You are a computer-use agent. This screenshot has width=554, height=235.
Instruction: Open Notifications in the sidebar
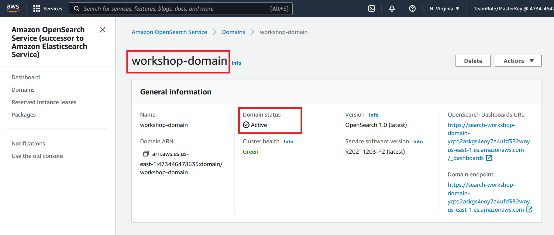(x=28, y=143)
